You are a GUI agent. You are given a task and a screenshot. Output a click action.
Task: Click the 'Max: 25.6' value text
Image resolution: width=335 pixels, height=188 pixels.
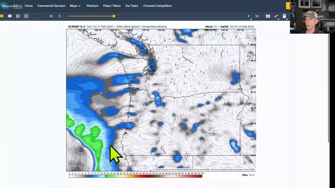248,175
